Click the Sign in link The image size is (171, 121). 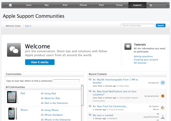pos(28,26)
